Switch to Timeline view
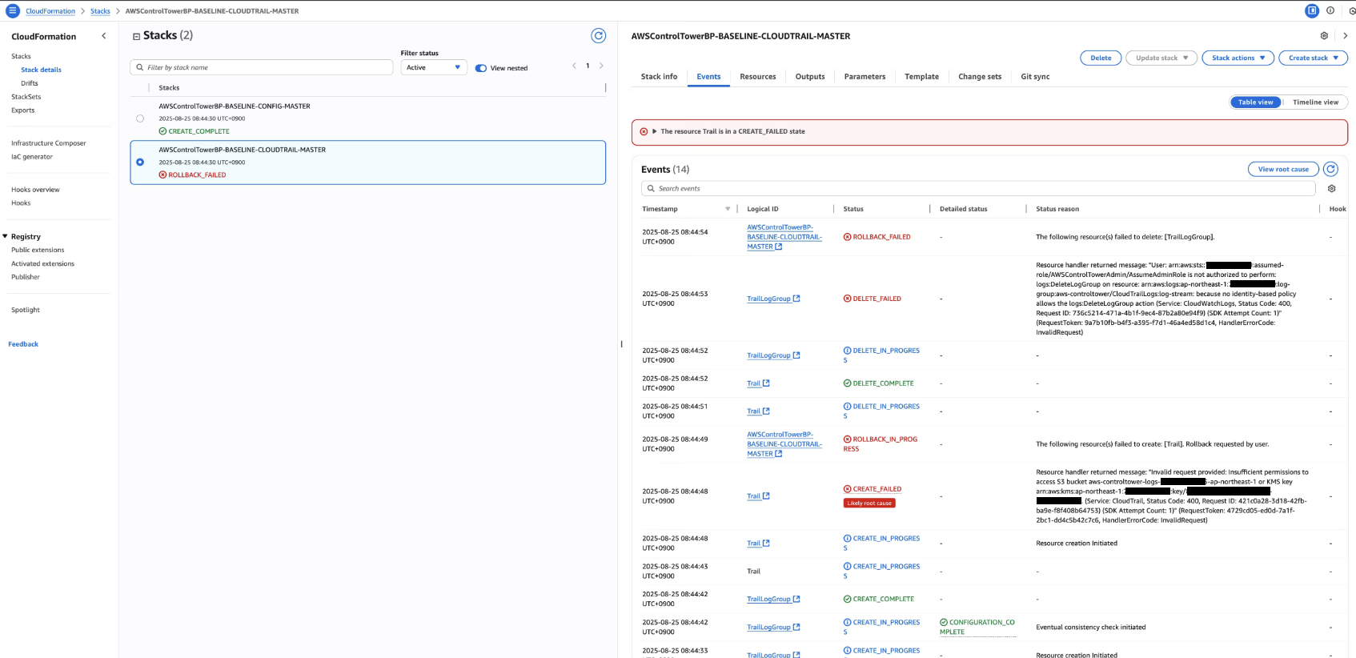 1315,102
